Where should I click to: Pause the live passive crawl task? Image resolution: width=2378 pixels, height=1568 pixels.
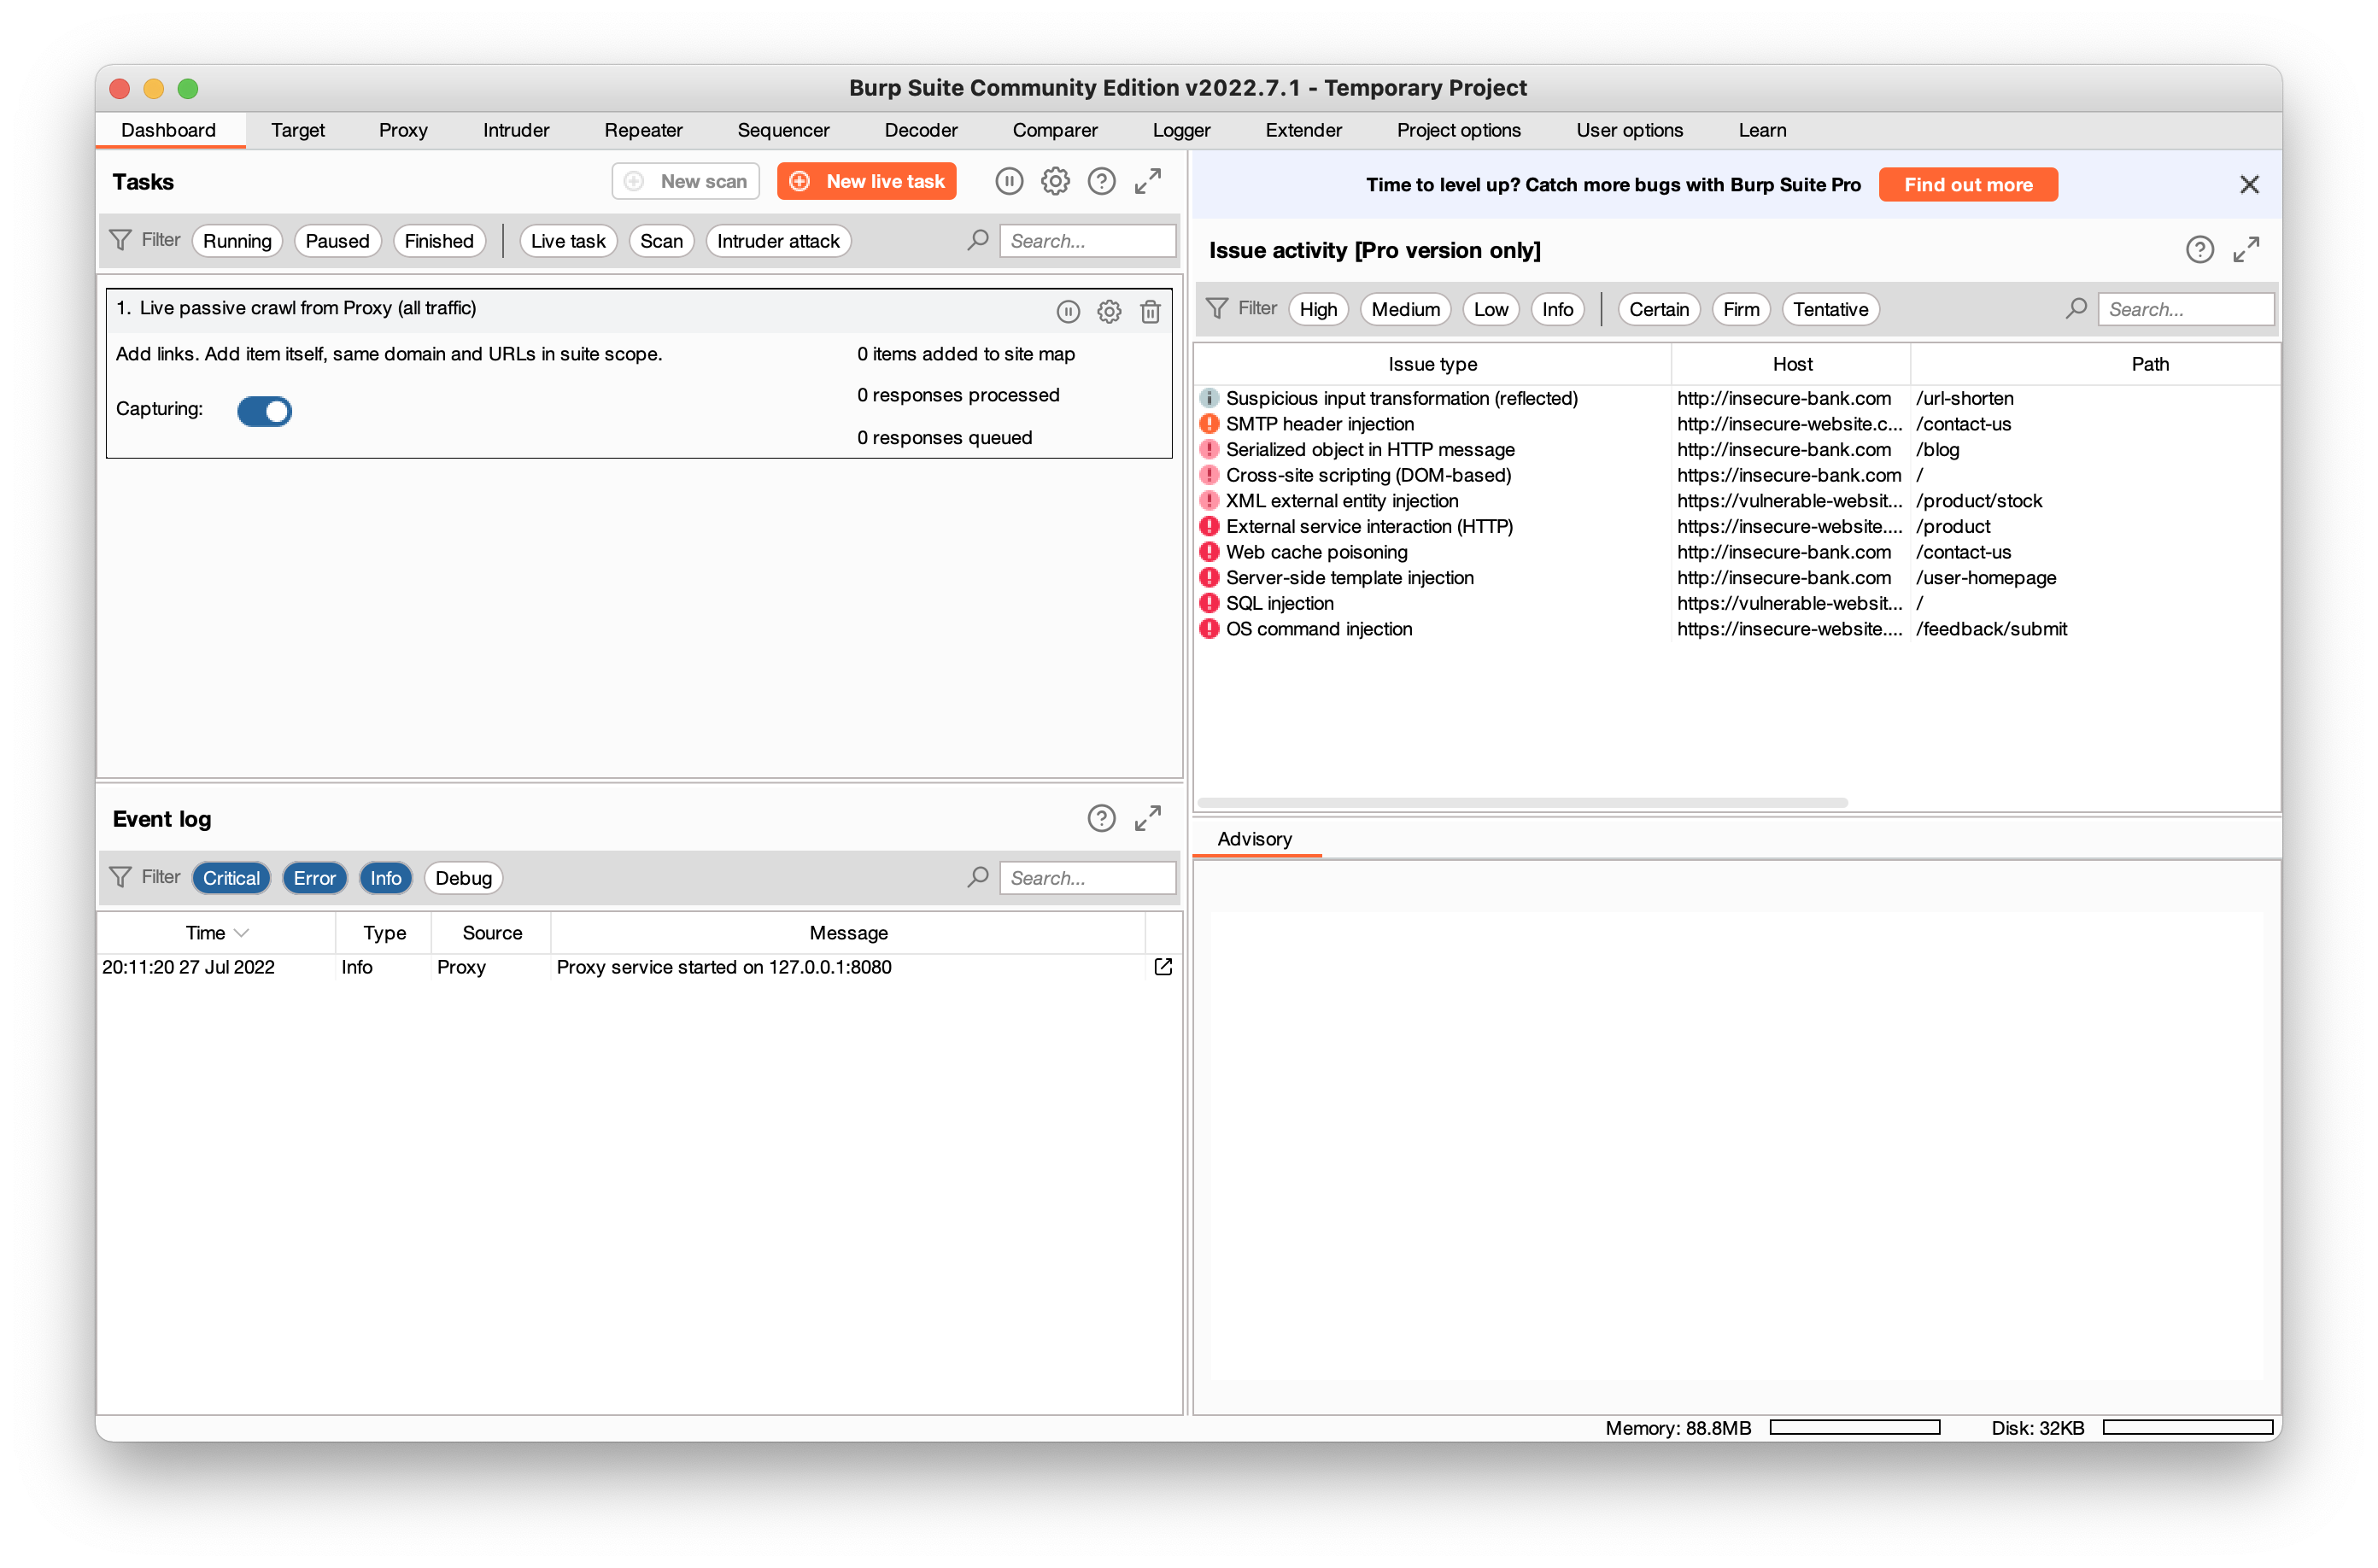1068,312
